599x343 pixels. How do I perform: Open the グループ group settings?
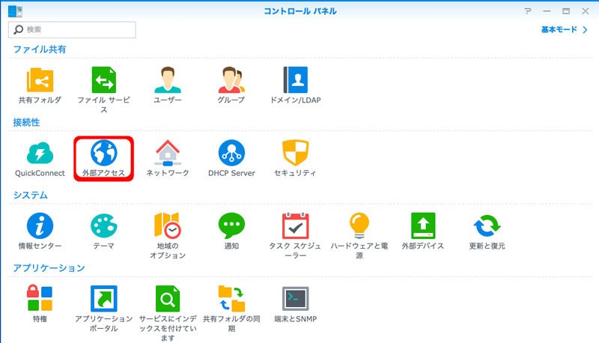[x=231, y=80]
